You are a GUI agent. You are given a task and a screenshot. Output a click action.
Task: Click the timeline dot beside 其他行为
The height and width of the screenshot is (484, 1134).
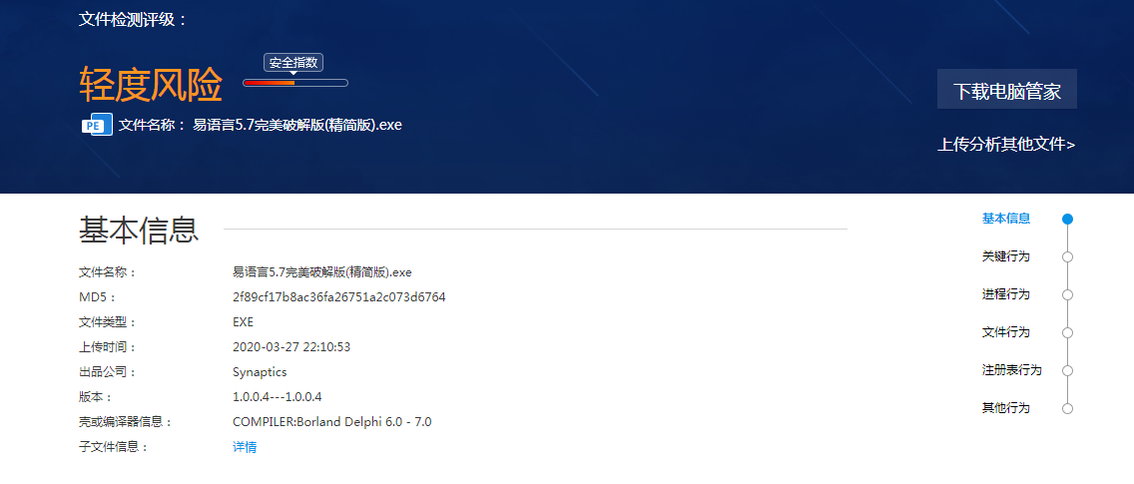click(1067, 409)
